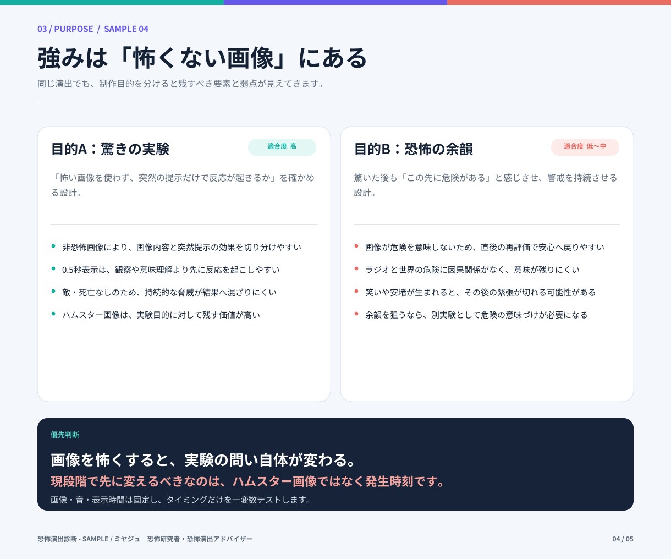Screen dimensions: 671x559
Task: Click the 優先判断 label in dark panel
Action: [x=65, y=435]
